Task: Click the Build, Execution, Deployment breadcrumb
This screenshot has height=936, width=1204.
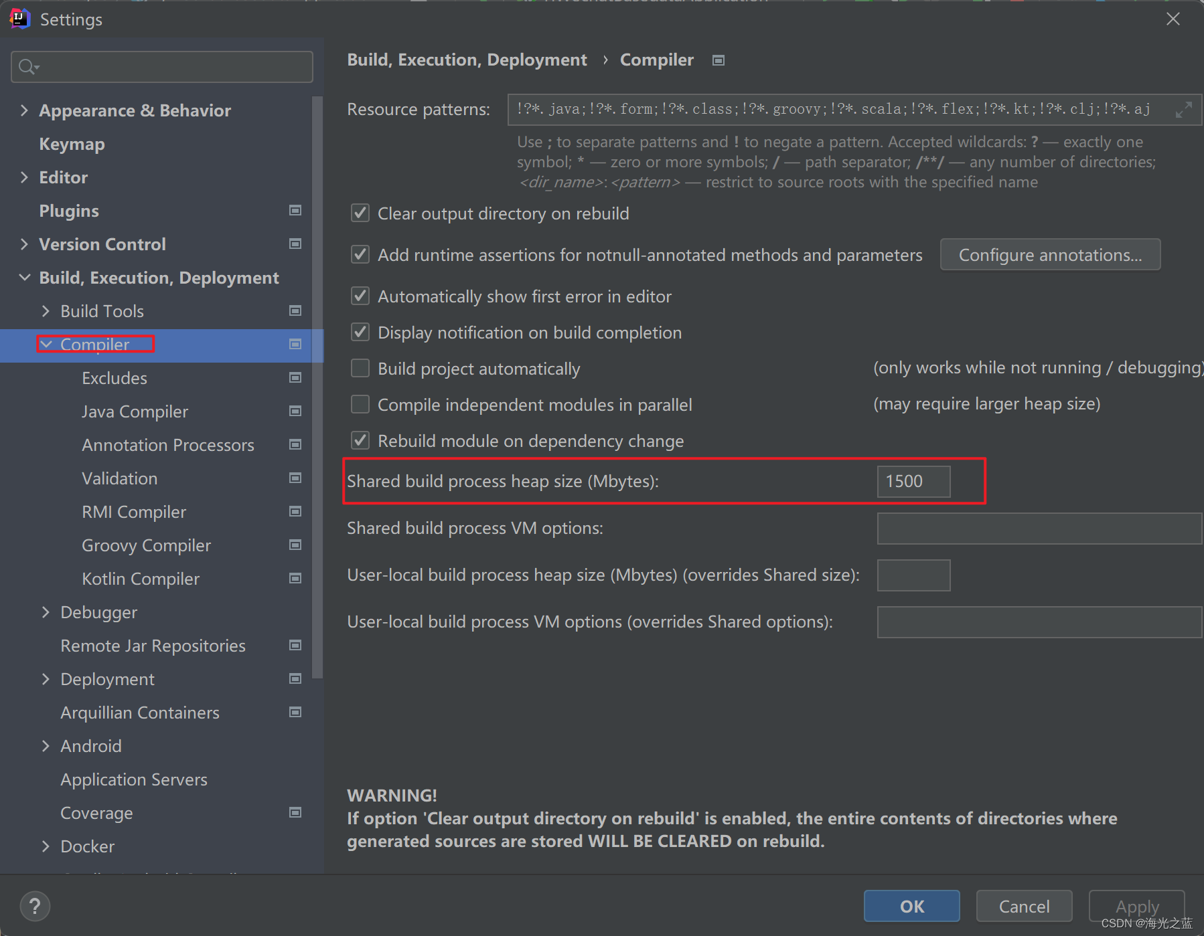Action: click(467, 60)
